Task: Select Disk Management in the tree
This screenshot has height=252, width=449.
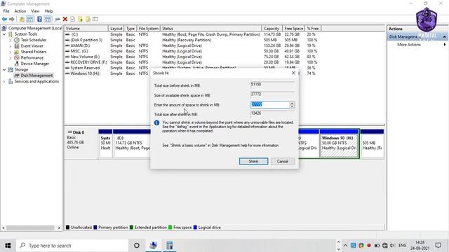Action: (36, 76)
